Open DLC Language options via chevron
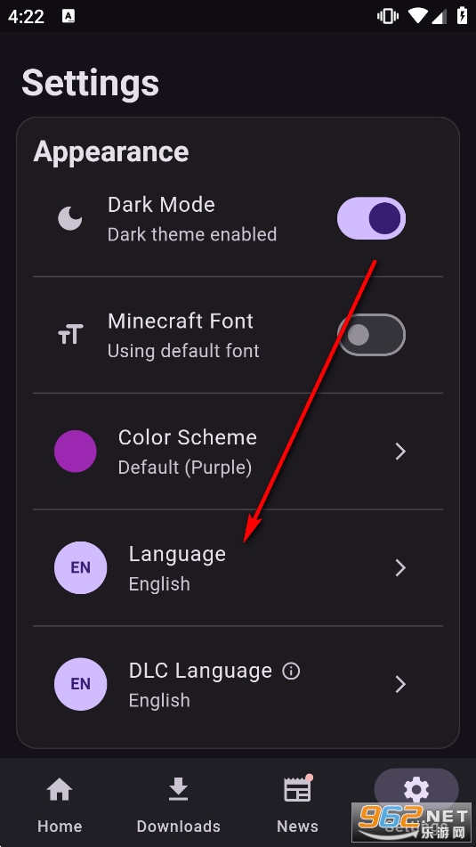The image size is (476, 847). pos(400,684)
